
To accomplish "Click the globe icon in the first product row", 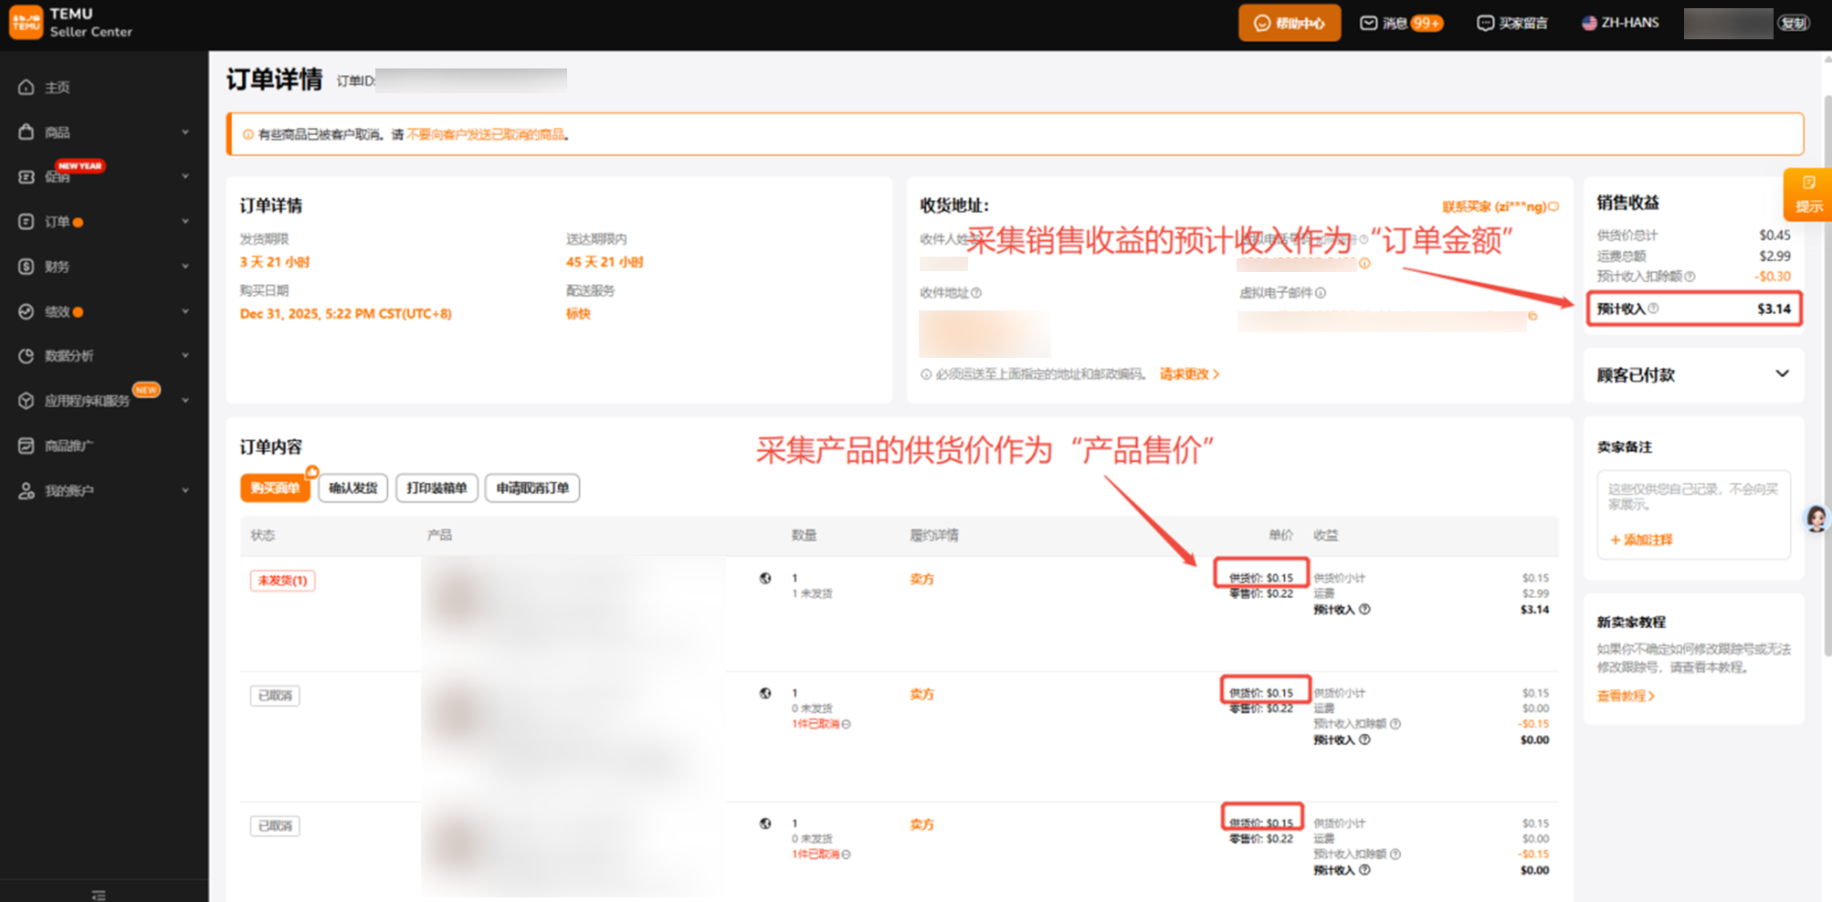I will click(765, 579).
